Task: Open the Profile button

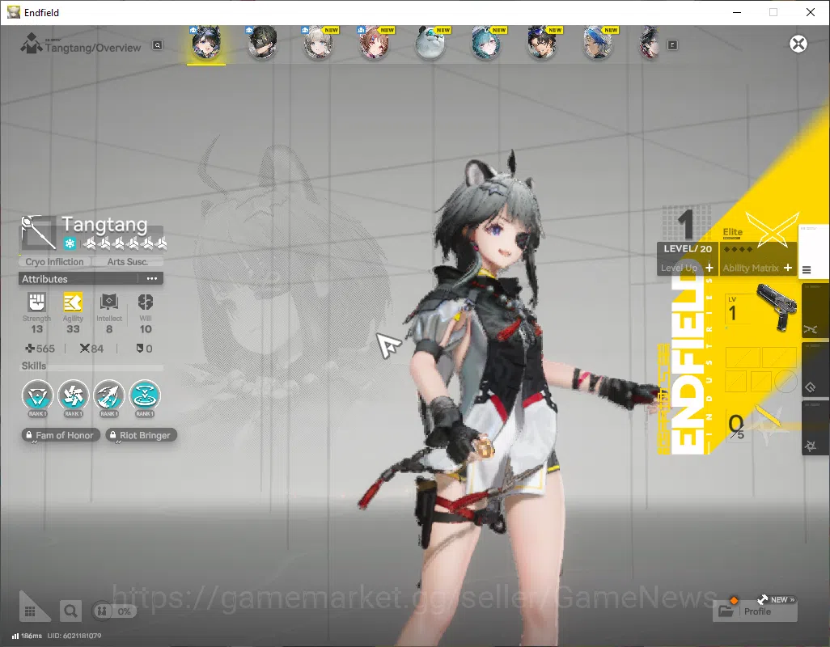Action: click(756, 611)
